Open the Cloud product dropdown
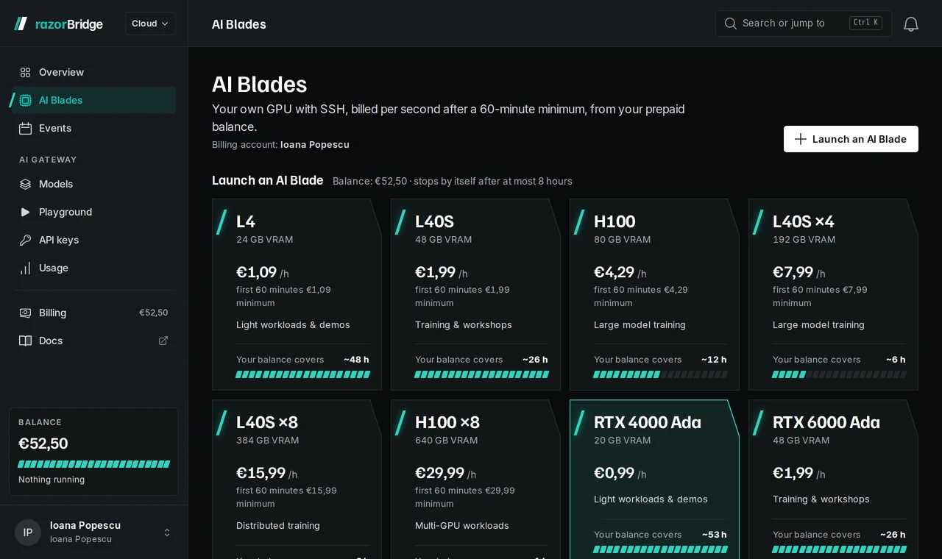Image resolution: width=942 pixels, height=559 pixels. 150,24
